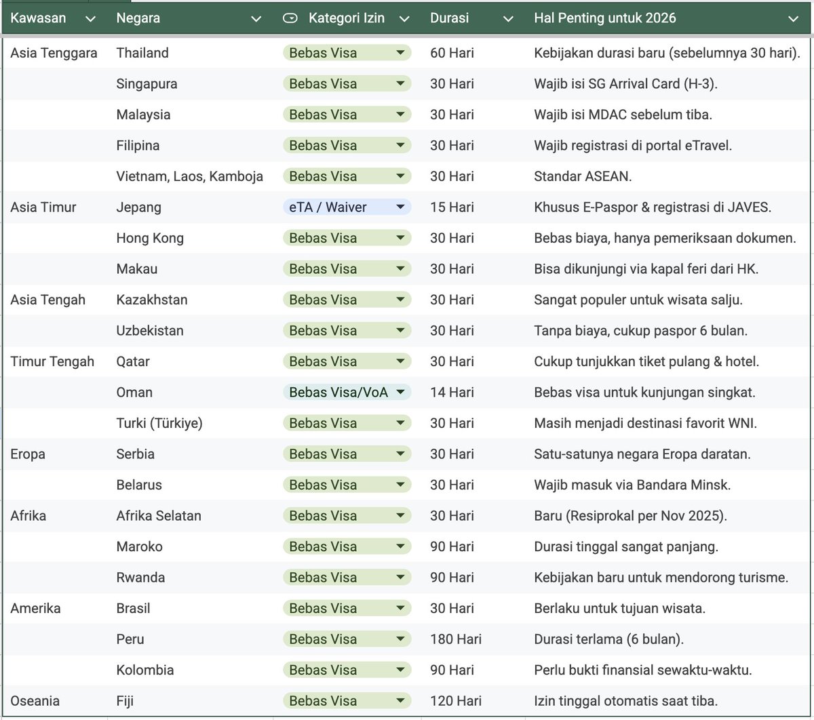Open Makau's Bebas Visa dropdown chip
This screenshot has width=814, height=720.
[x=347, y=269]
